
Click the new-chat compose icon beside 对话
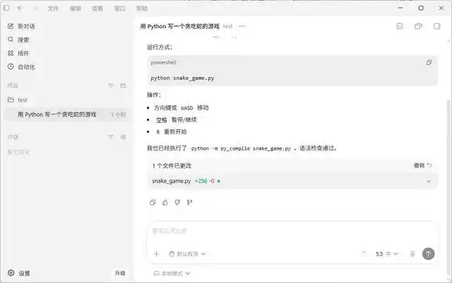(124, 137)
